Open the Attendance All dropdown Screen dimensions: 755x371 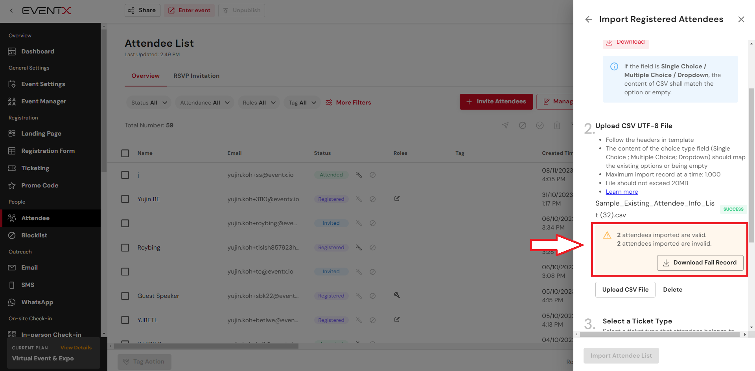coord(204,103)
